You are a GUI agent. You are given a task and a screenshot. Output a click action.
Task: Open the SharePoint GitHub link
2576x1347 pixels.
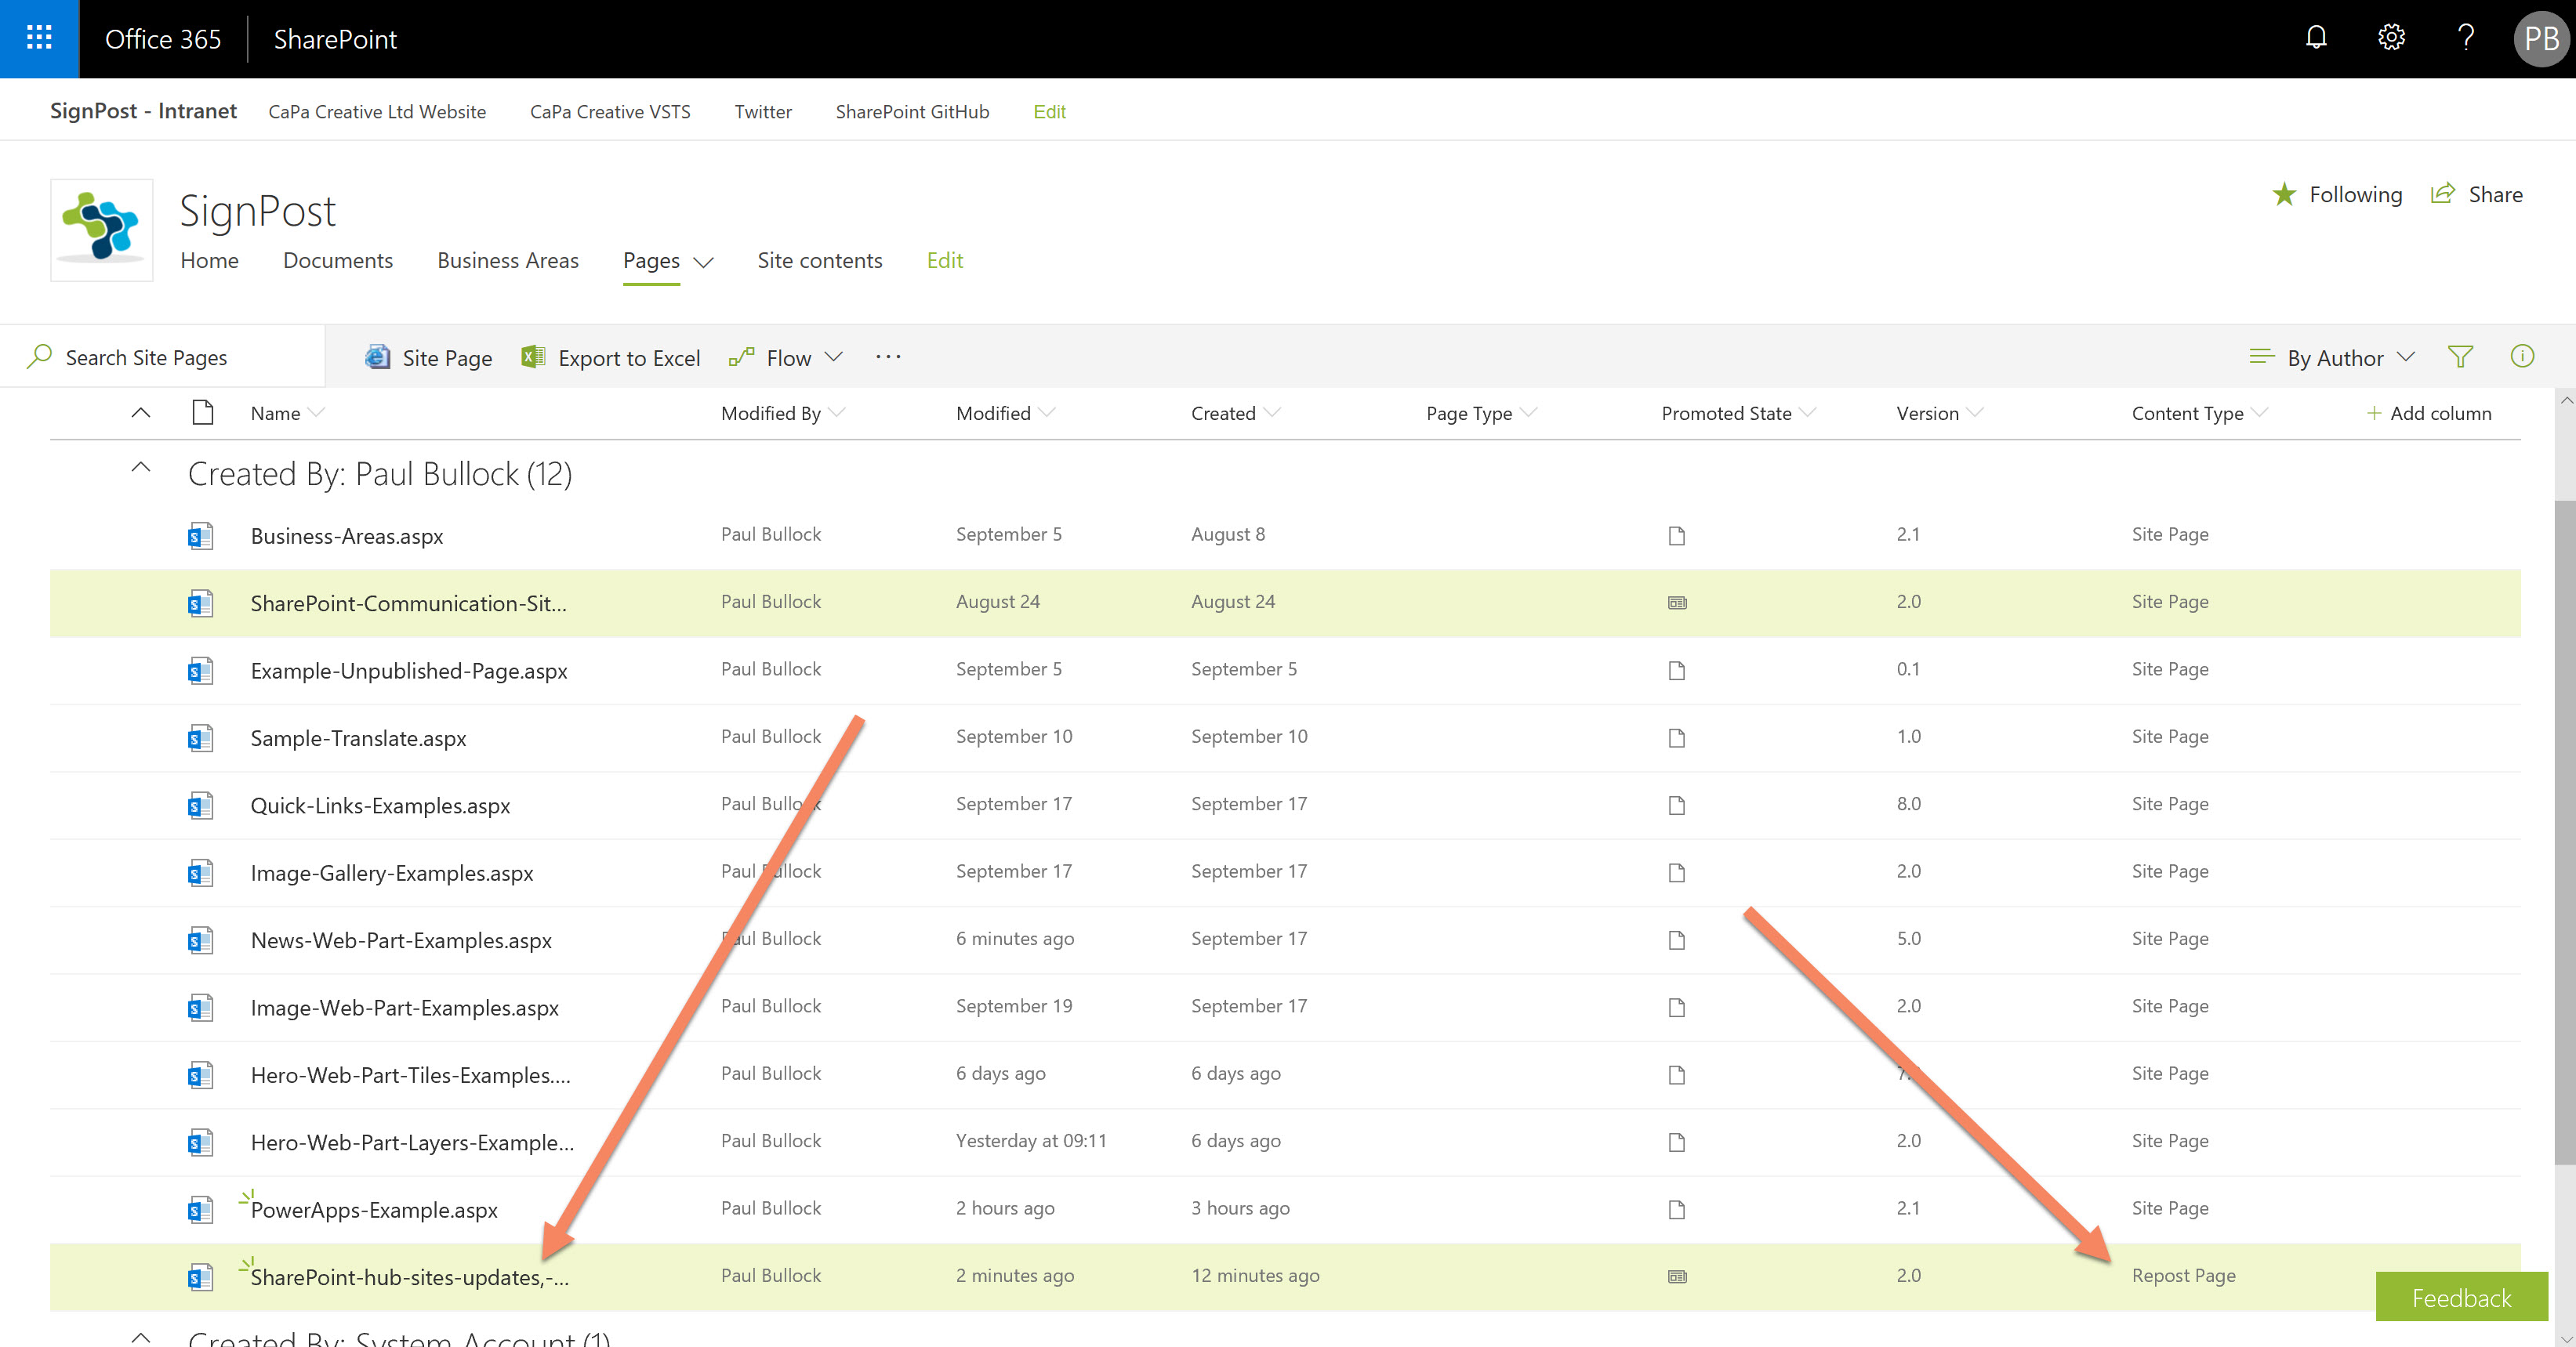tap(912, 112)
